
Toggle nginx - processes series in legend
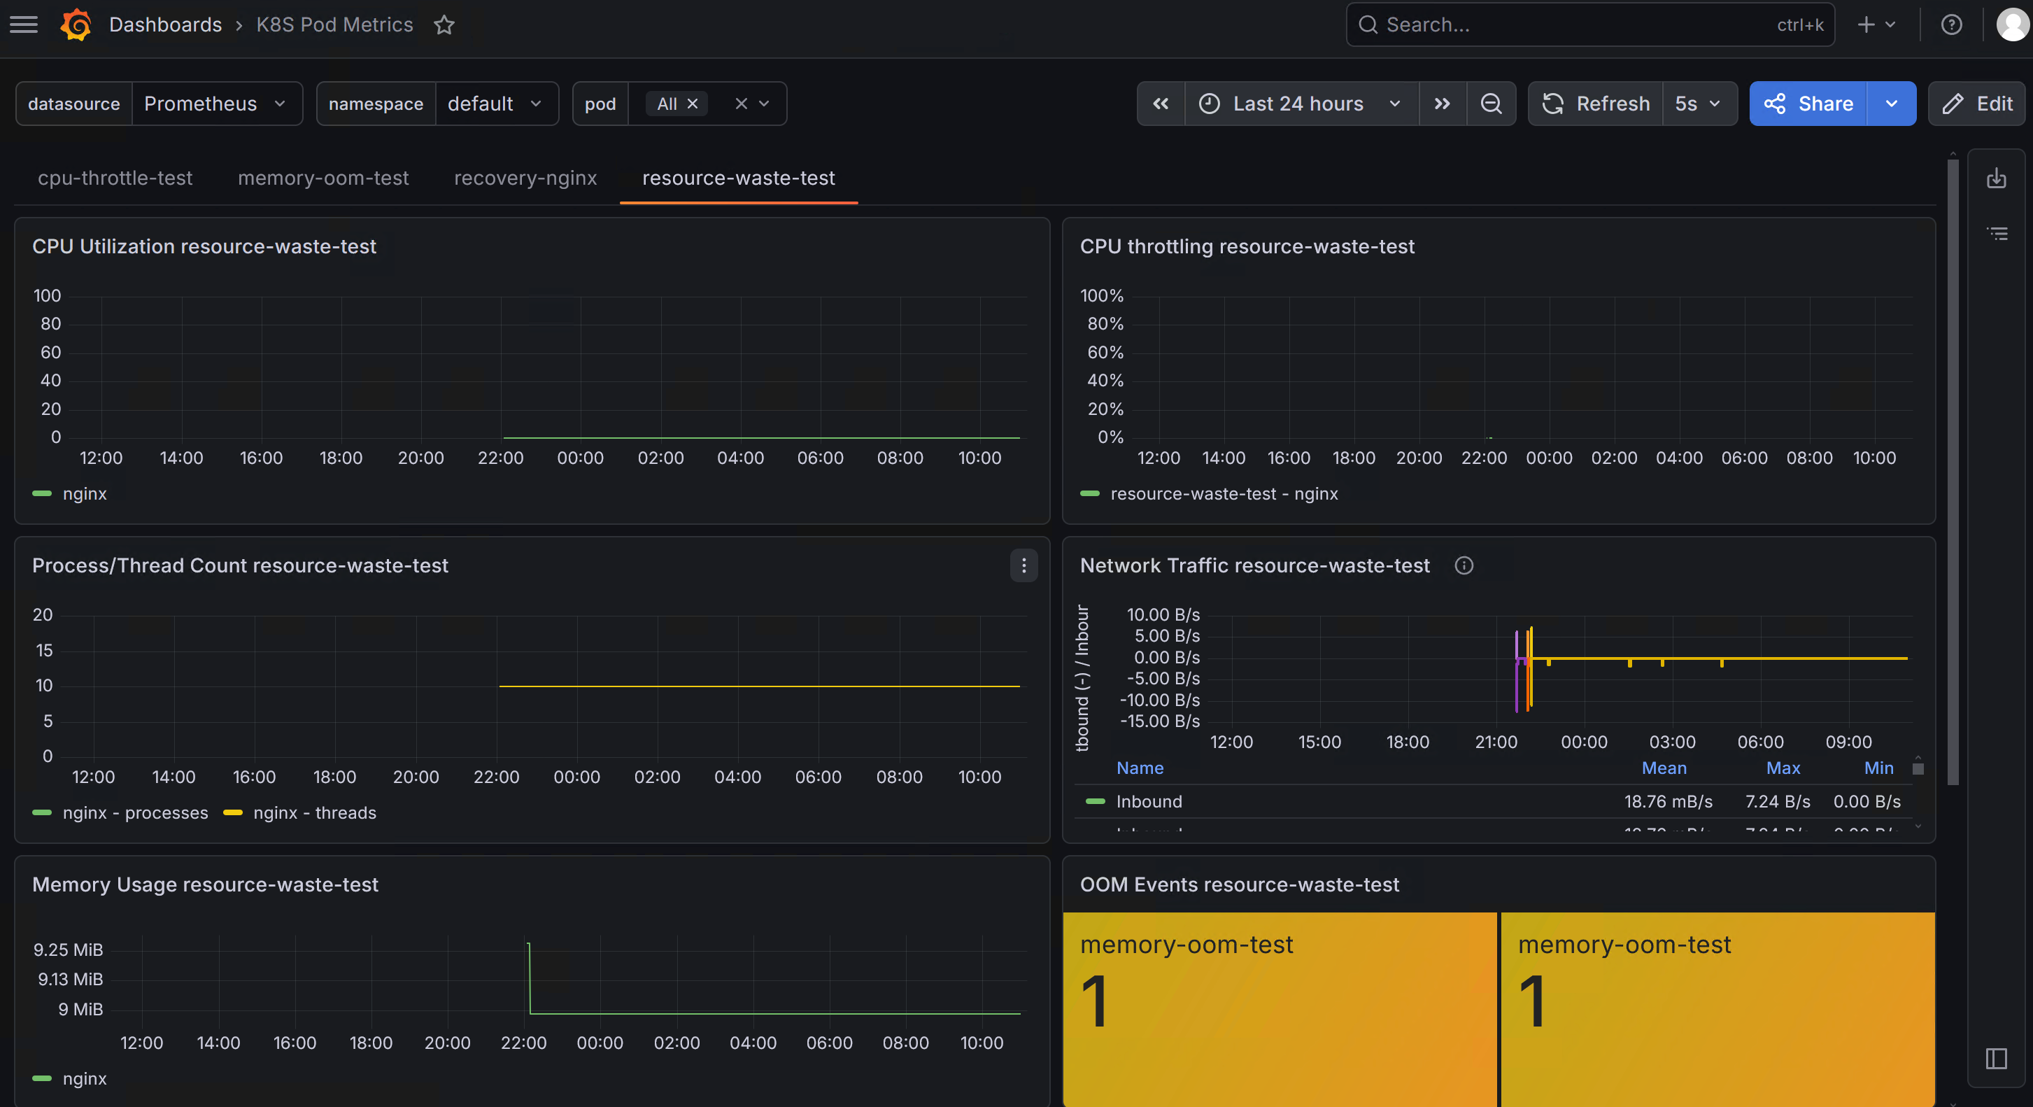point(120,812)
